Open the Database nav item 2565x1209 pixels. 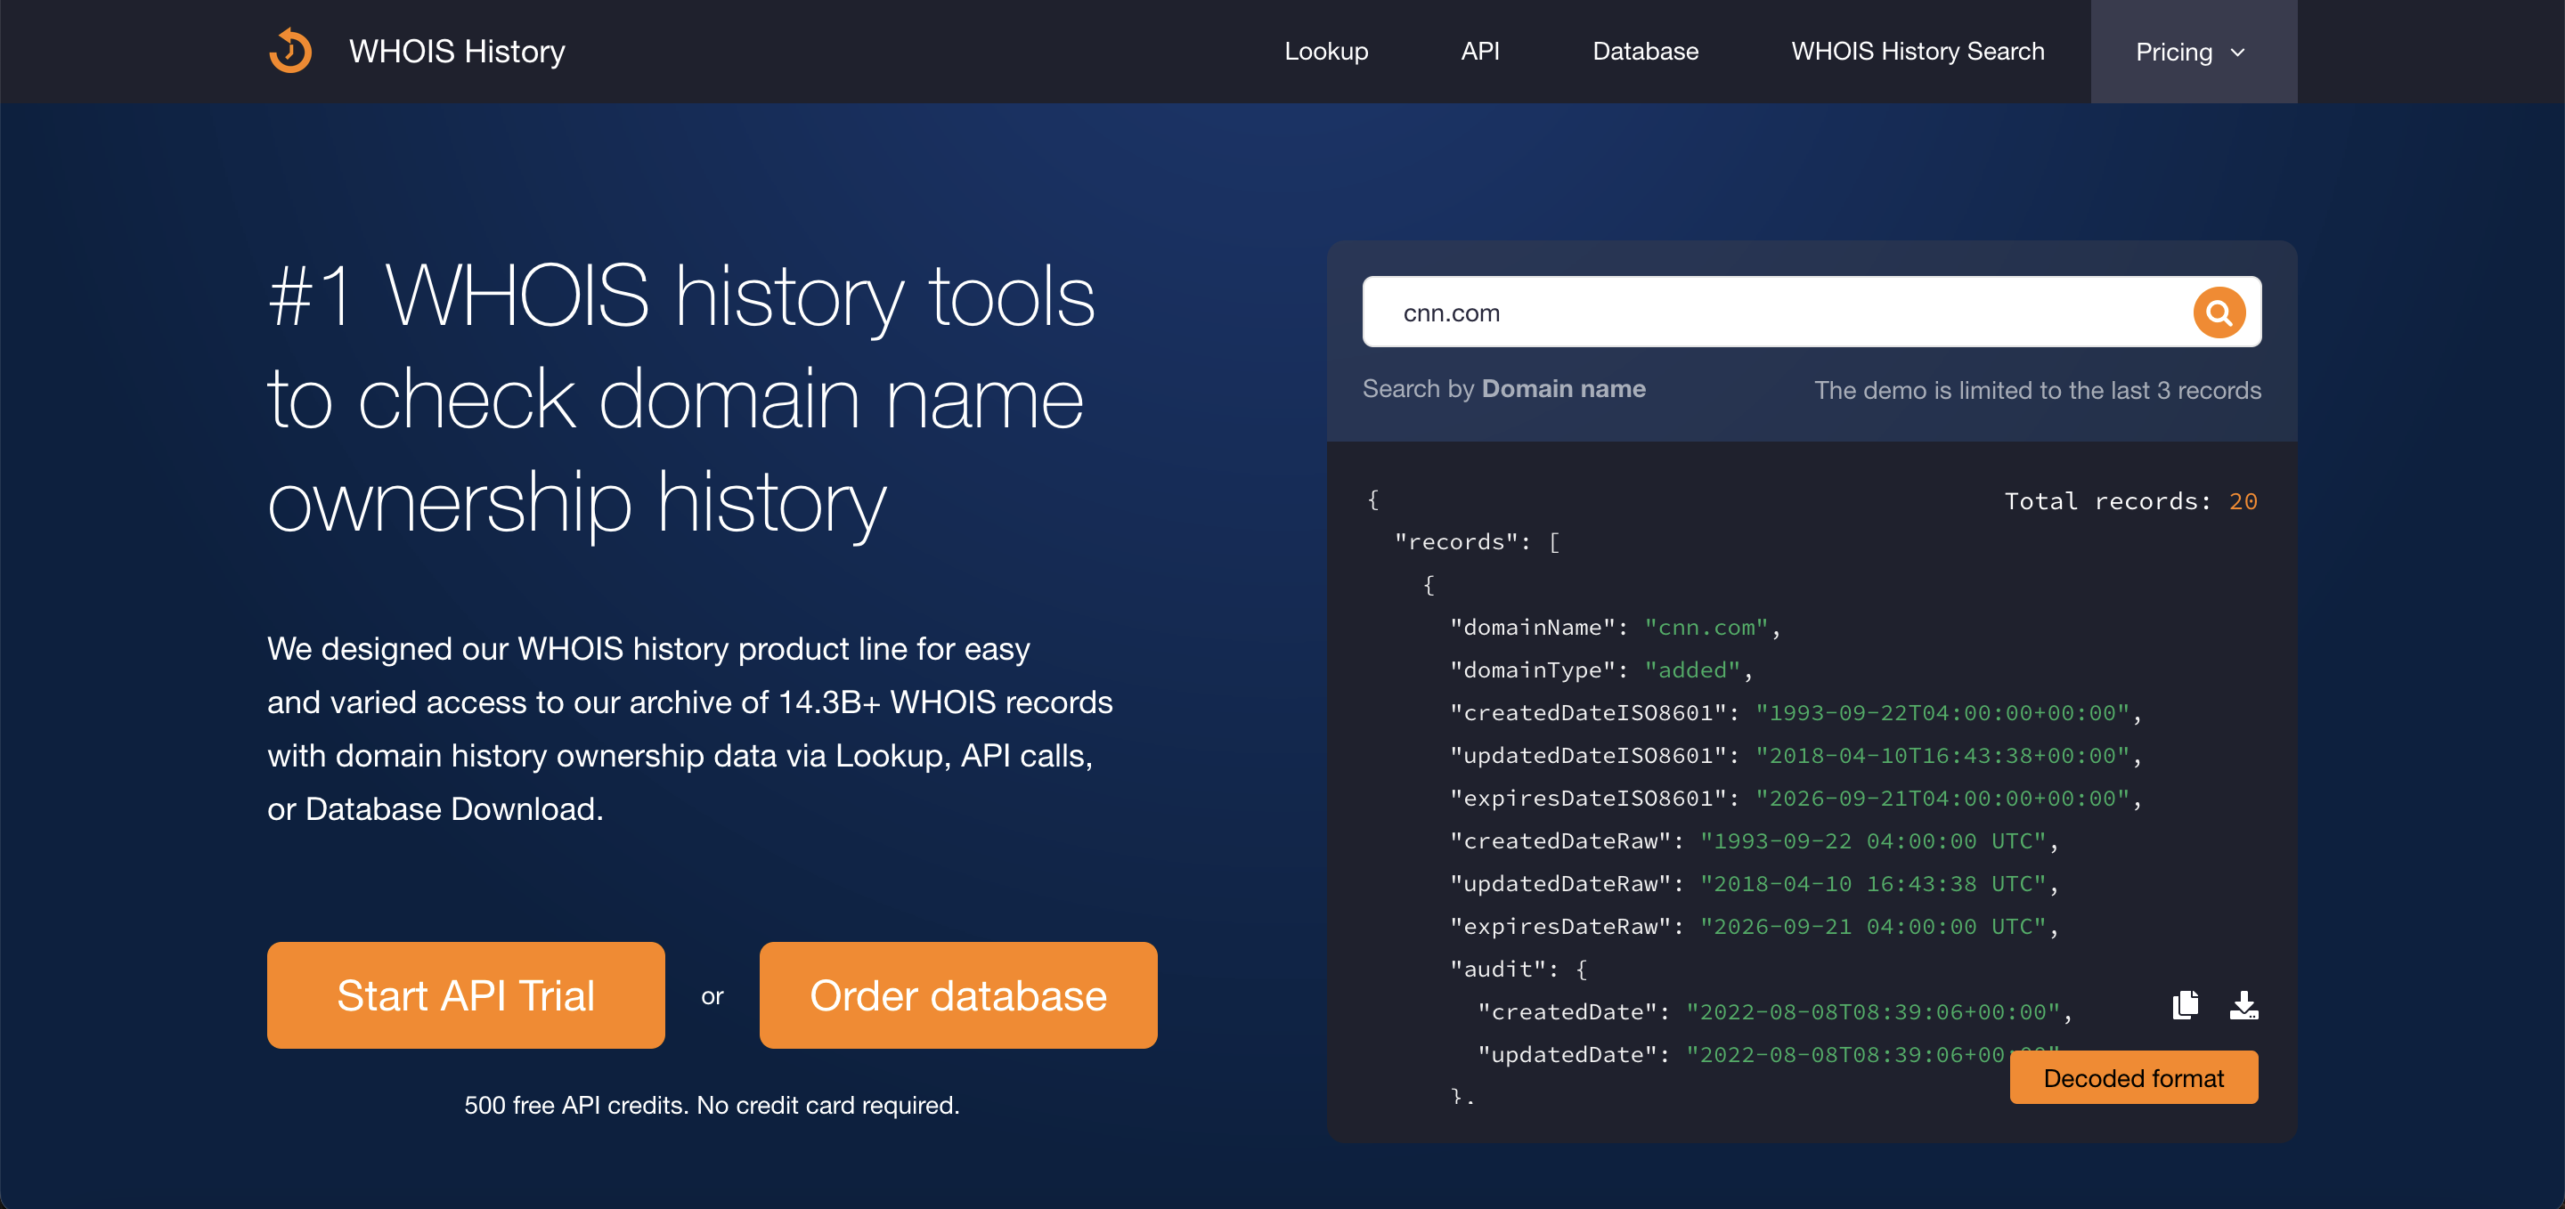click(1645, 52)
